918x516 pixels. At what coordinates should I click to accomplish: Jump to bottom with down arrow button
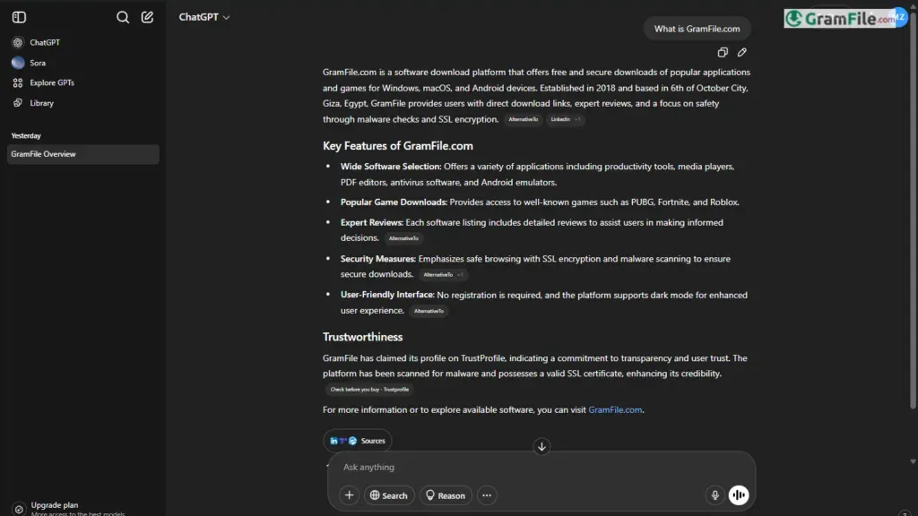click(541, 446)
